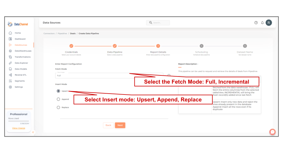Click the Create Data Pipeline breadcrumb
The image size is (283, 159).
pyautogui.click(x=89, y=34)
